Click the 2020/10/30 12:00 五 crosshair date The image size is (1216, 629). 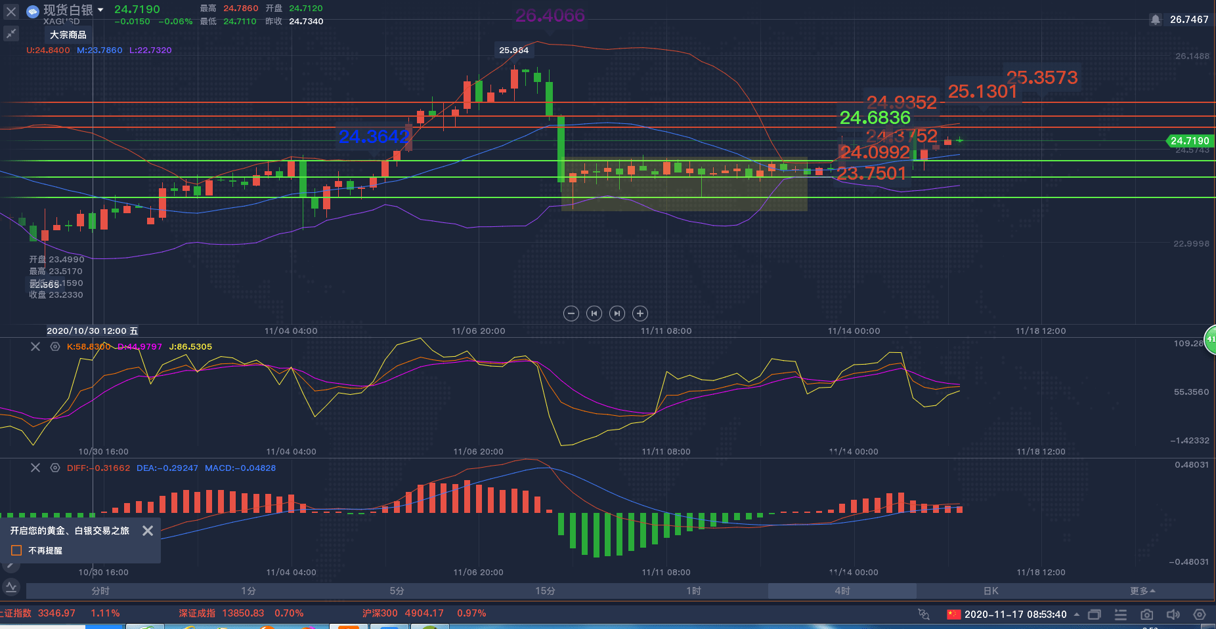(93, 331)
